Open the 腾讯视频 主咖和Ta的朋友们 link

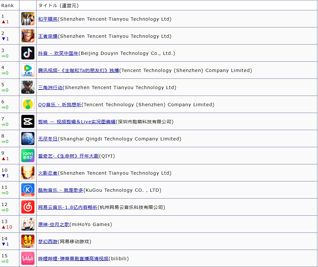click(78, 70)
